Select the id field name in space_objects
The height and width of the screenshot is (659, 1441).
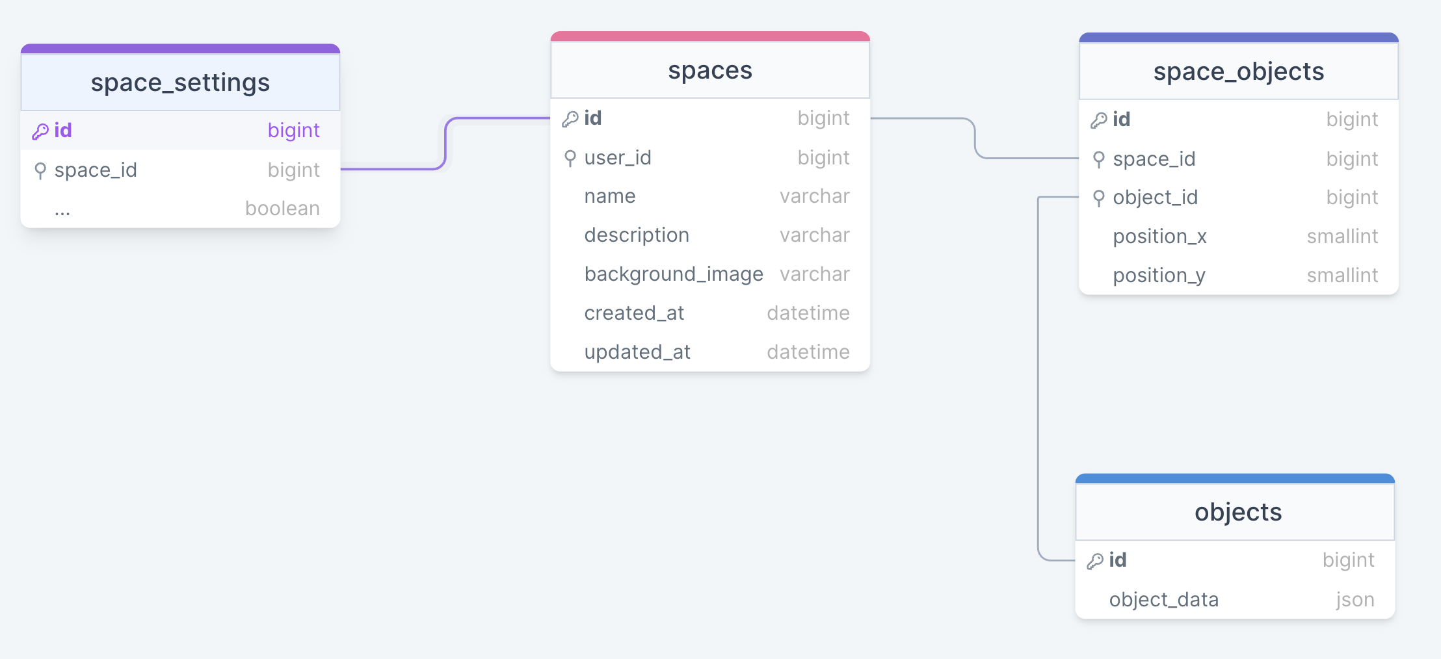click(1122, 120)
